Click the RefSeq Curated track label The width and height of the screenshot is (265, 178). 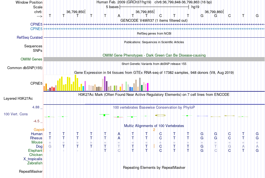(x=29, y=37)
